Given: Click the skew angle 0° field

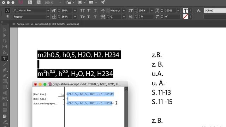Looking at the screenshot, I should 172,17.
